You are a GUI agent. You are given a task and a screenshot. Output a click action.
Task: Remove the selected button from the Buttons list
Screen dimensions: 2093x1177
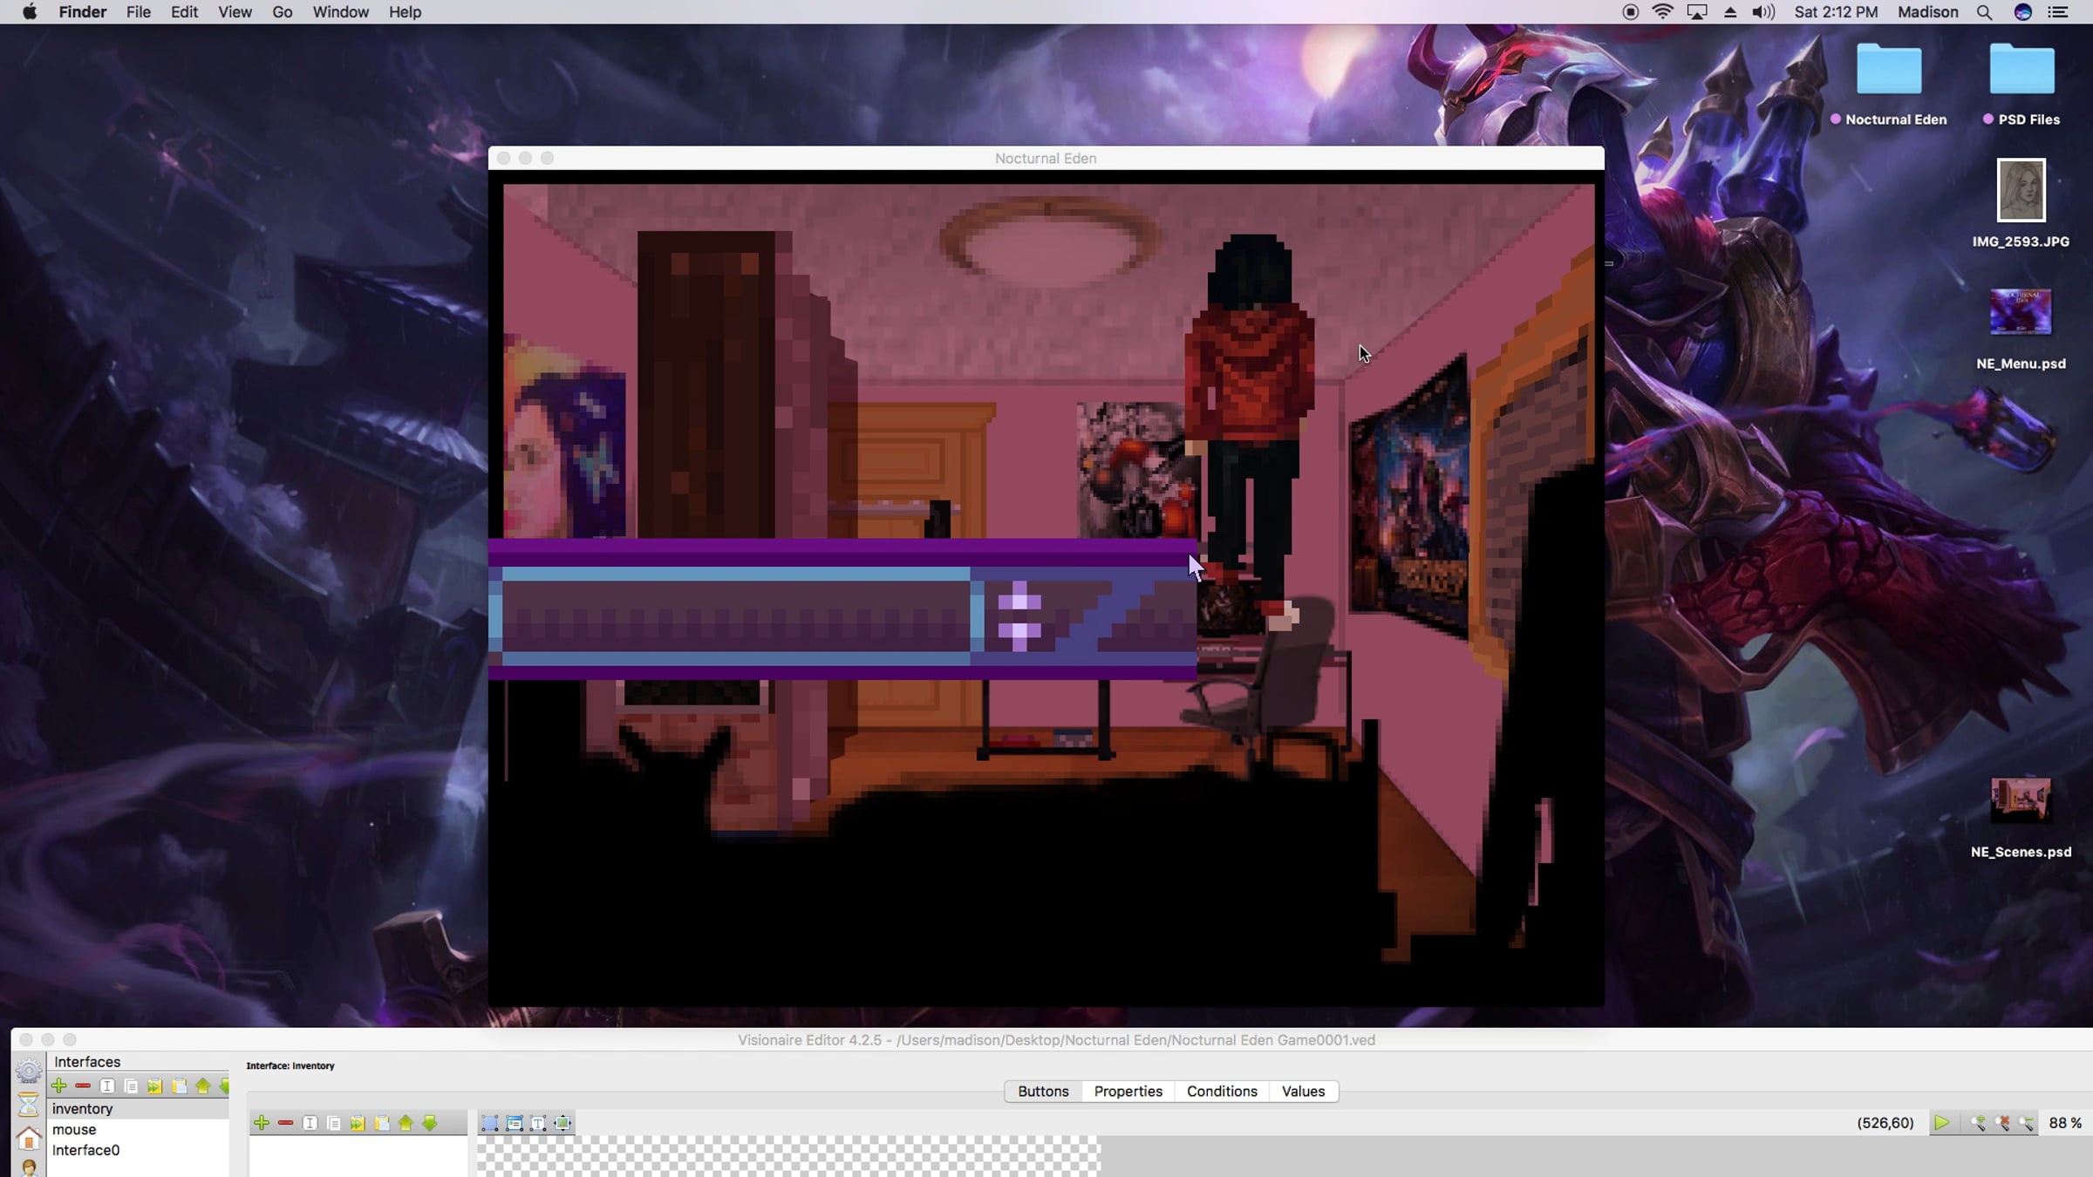pyautogui.click(x=285, y=1123)
